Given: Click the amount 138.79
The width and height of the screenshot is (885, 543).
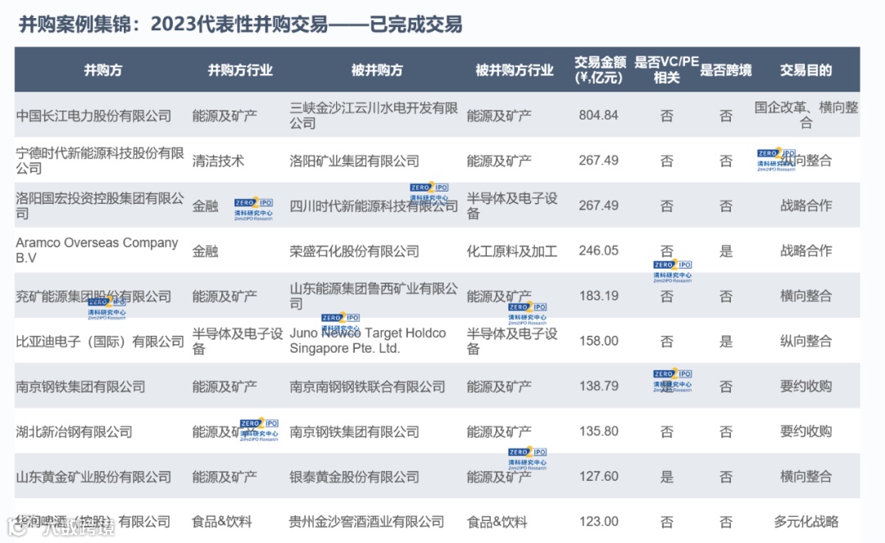Looking at the screenshot, I should [599, 386].
